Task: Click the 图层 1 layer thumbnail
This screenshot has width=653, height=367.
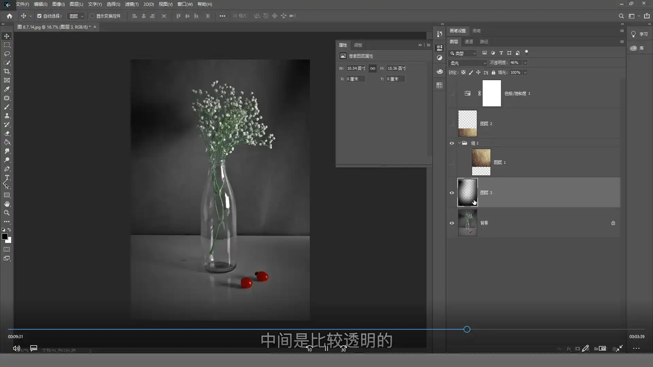Action: click(x=481, y=162)
